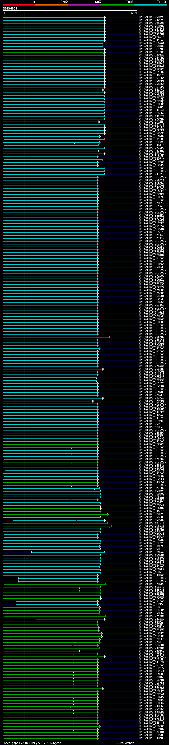
Task: Pick the UniRef100_B9ICG5 hit name
Action: (x=152, y=78)
